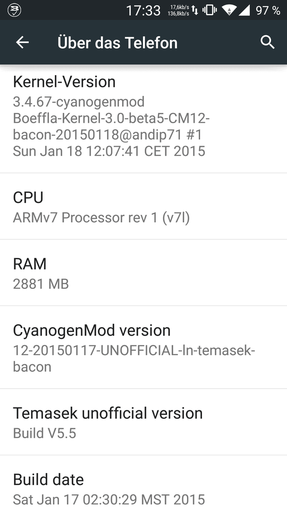The width and height of the screenshot is (287, 510).
Task: Tap the Boeffla notification icon in status bar
Action: tap(14, 10)
